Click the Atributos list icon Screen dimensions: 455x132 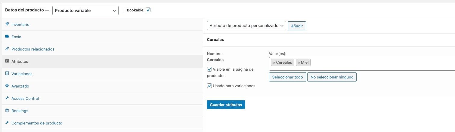7,61
